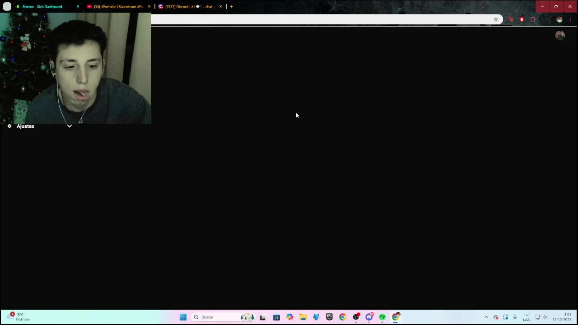Click the microphone tray icon

coord(515,317)
